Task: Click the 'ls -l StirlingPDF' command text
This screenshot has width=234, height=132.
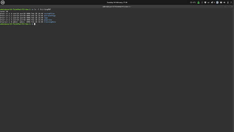Action: 42,10
